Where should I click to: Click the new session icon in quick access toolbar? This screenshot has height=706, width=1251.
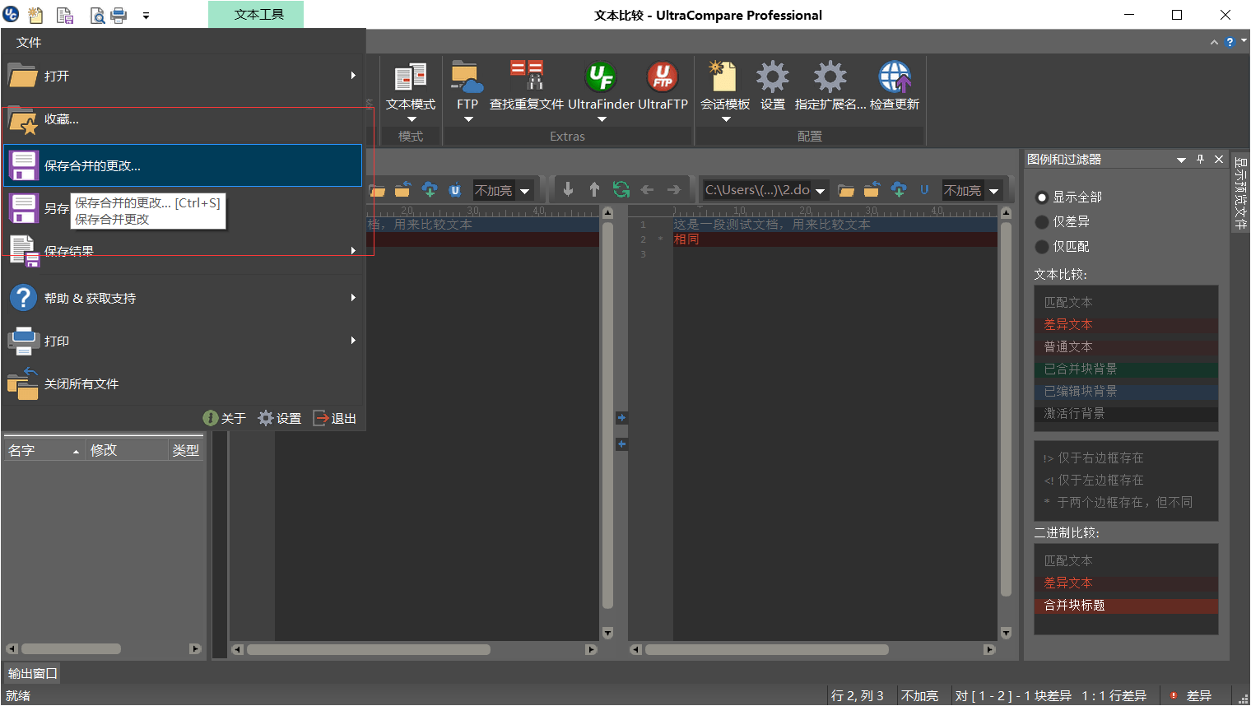click(36, 15)
